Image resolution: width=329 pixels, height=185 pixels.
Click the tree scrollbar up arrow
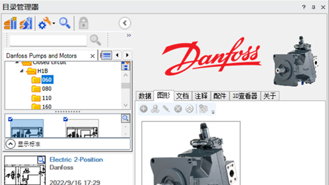[x=125, y=75]
